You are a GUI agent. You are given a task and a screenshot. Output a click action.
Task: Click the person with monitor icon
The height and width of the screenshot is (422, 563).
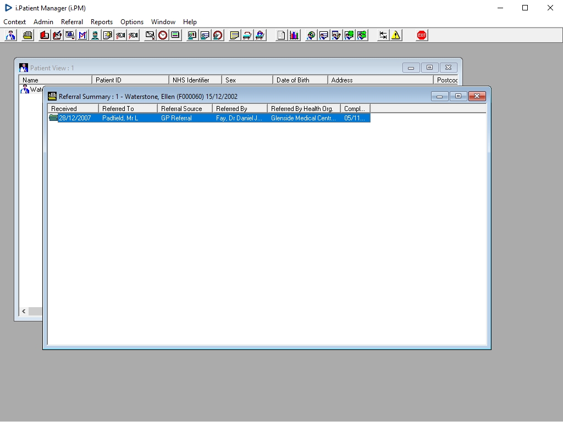point(192,35)
